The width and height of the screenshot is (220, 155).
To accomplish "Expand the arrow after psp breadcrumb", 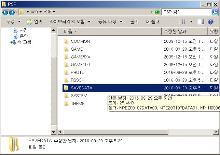I will pyautogui.click(x=41, y=12).
